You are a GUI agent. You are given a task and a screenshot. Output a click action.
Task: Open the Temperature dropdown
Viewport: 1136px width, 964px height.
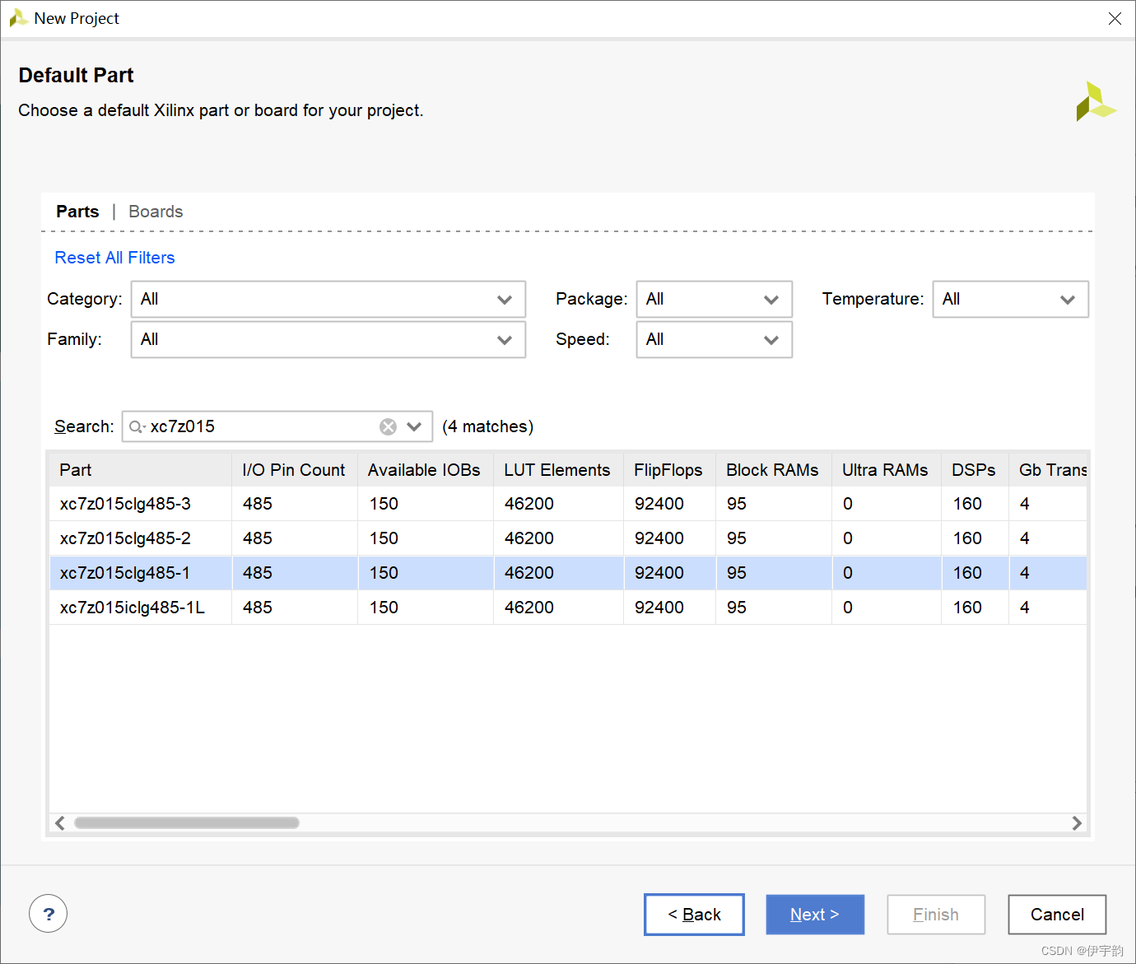[x=1011, y=300]
